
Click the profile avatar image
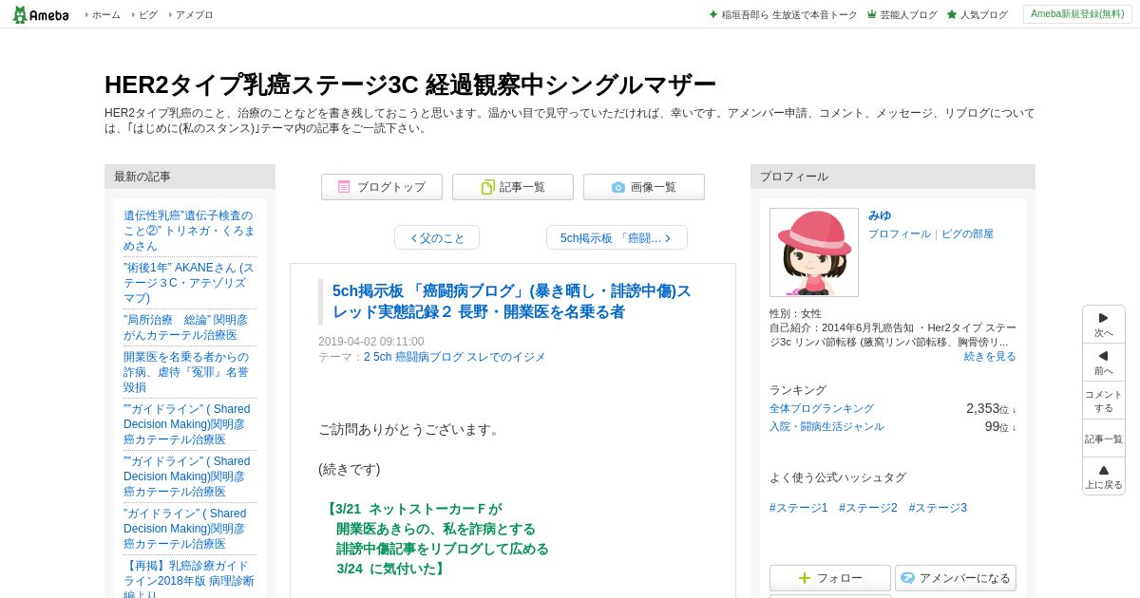pyautogui.click(x=814, y=252)
